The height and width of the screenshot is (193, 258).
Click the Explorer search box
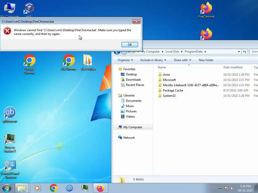pos(254,52)
